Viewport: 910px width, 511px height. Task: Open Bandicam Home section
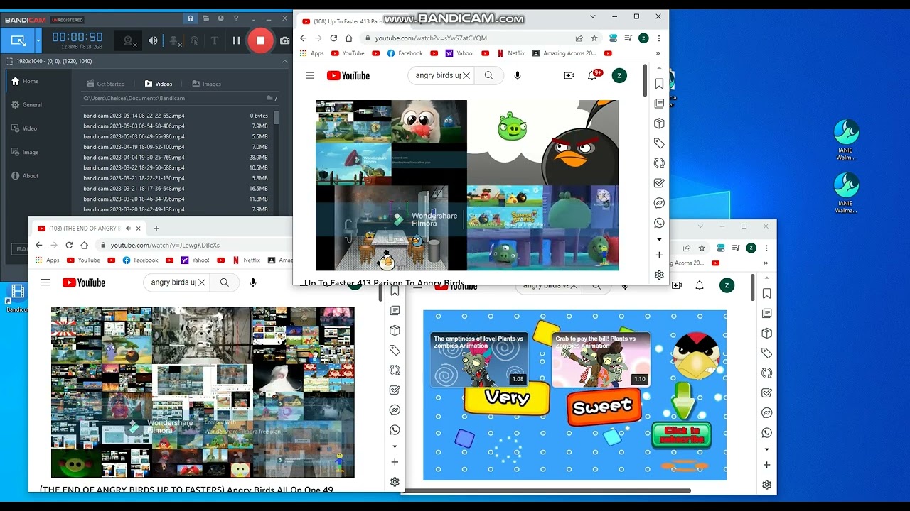(x=31, y=81)
